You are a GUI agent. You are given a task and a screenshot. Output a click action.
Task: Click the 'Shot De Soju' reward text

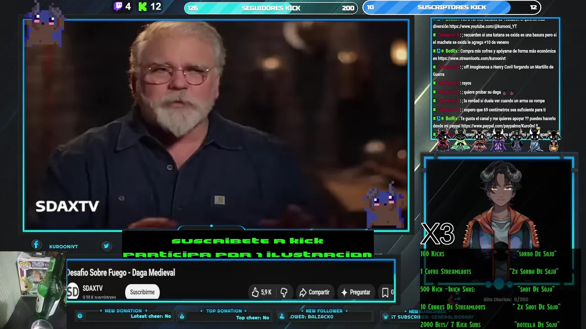(x=536, y=289)
